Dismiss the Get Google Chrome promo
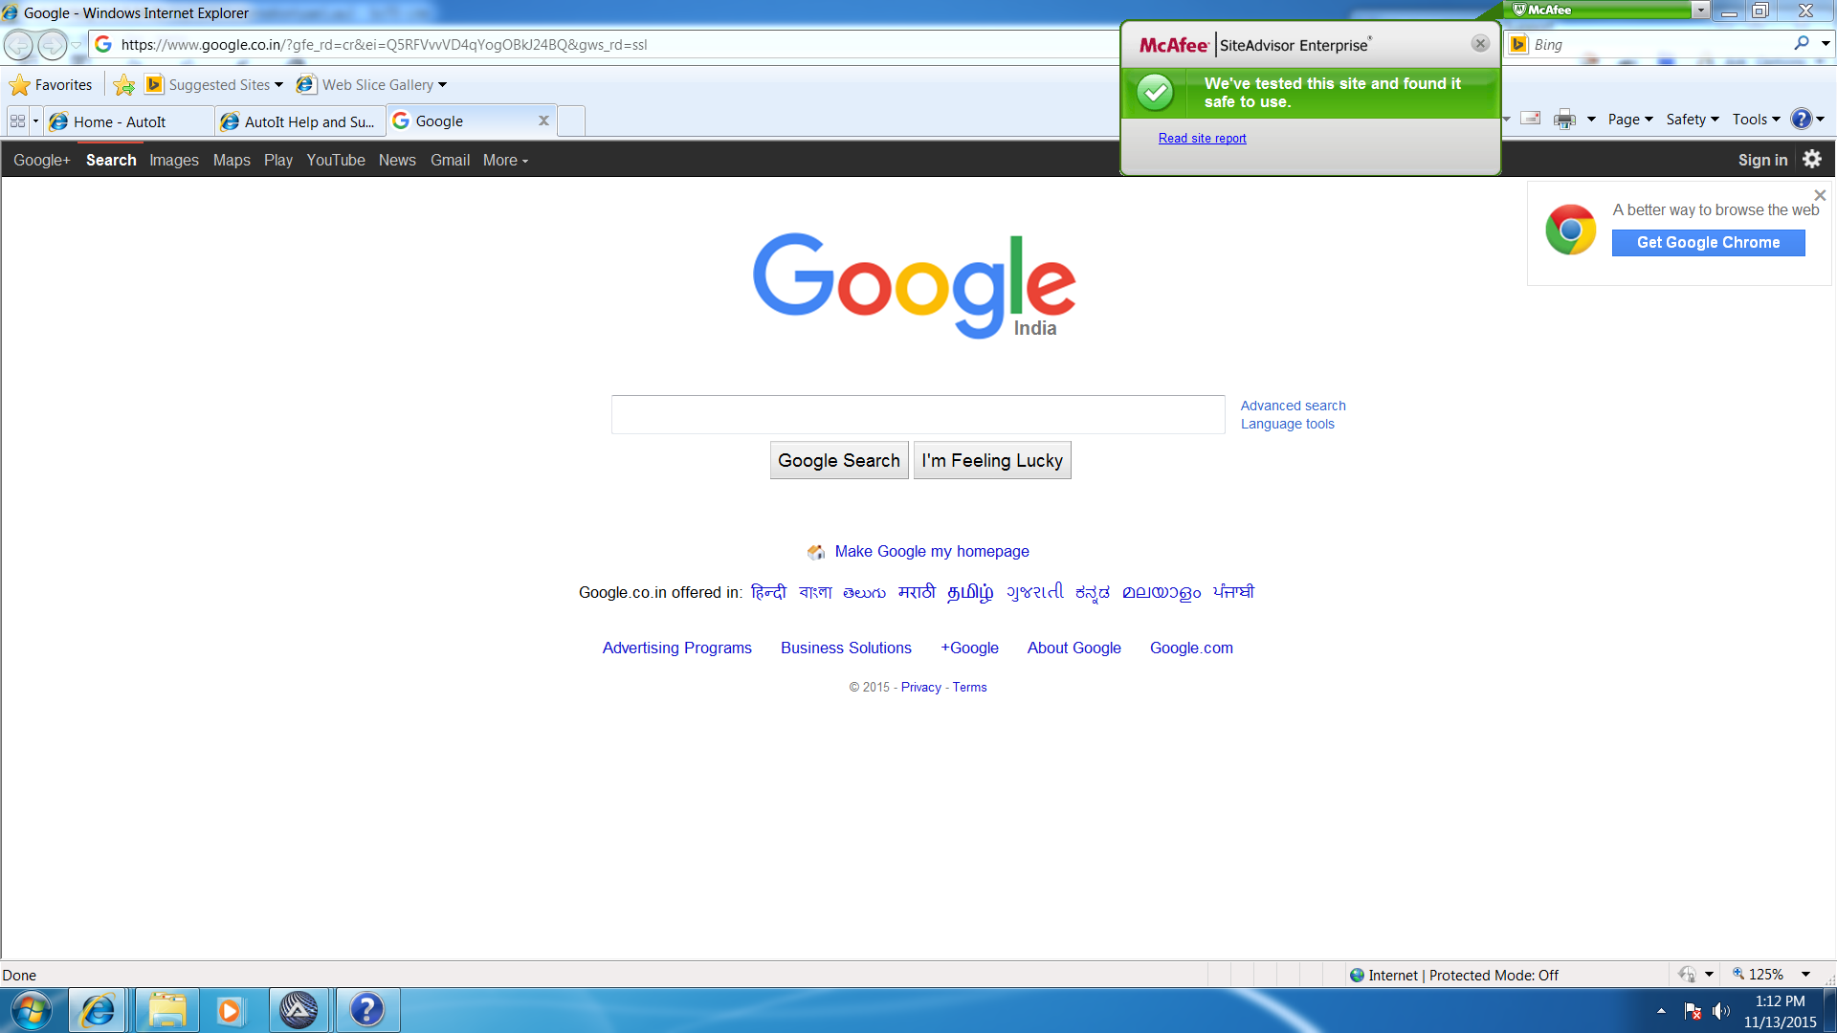 point(1820,195)
